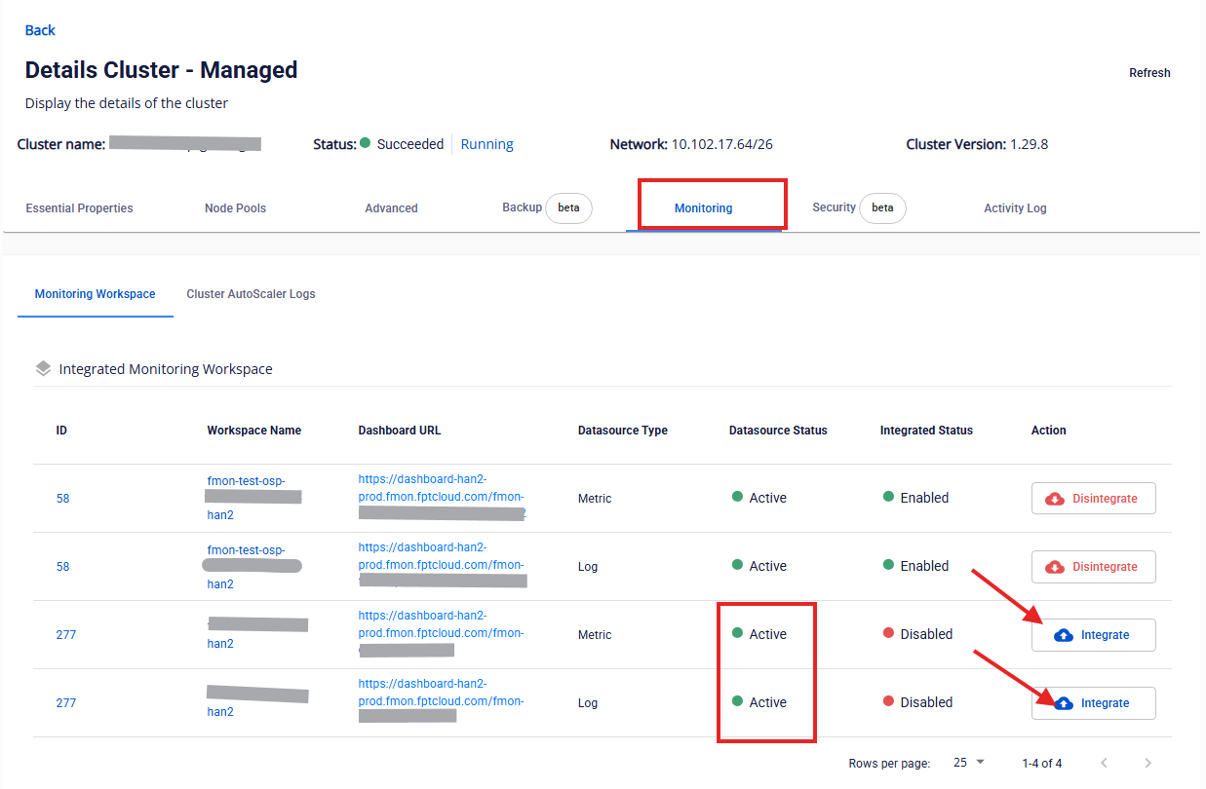Switch to the Node Pools tab
The width and height of the screenshot is (1206, 789).
(235, 208)
